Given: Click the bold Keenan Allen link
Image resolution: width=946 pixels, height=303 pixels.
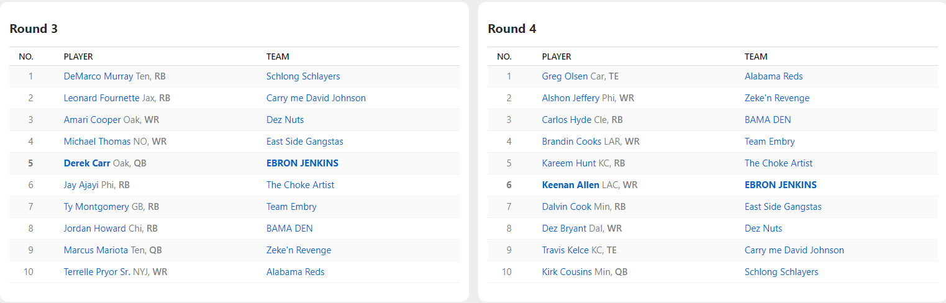Looking at the screenshot, I should coord(570,185).
